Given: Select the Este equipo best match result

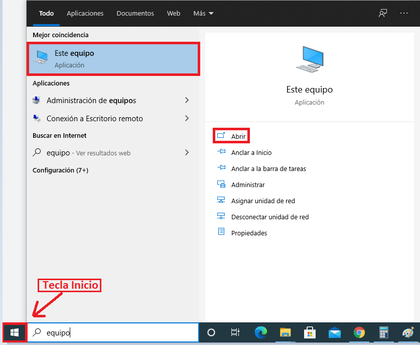Looking at the screenshot, I should pyautogui.click(x=113, y=59).
